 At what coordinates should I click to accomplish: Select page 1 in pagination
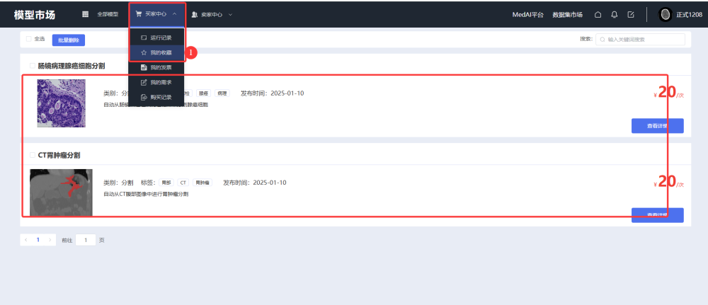tap(38, 240)
